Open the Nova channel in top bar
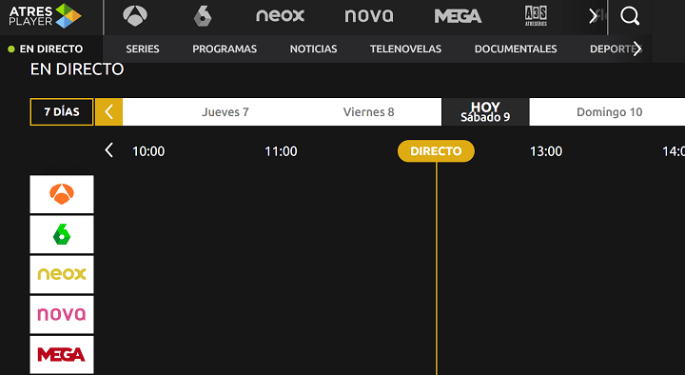The image size is (685, 375). tap(369, 16)
